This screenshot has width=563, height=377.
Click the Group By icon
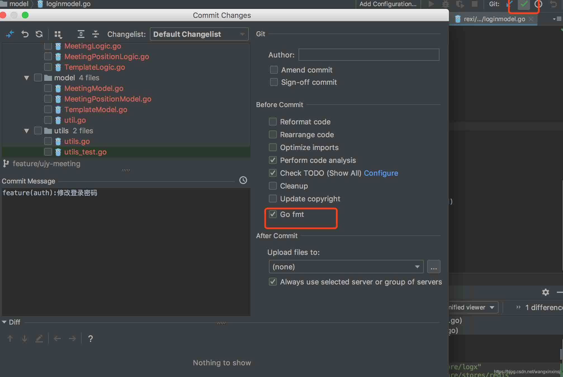point(58,34)
